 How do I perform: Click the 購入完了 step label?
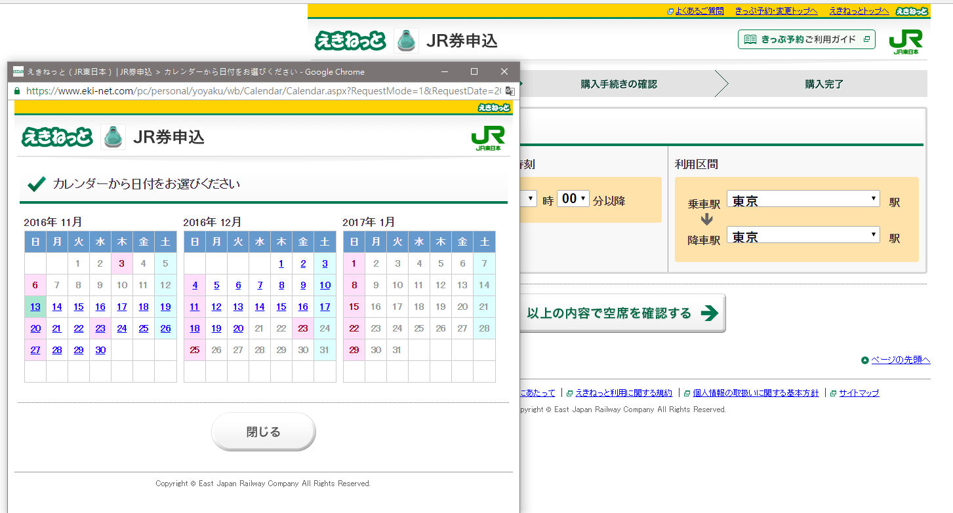(x=824, y=84)
